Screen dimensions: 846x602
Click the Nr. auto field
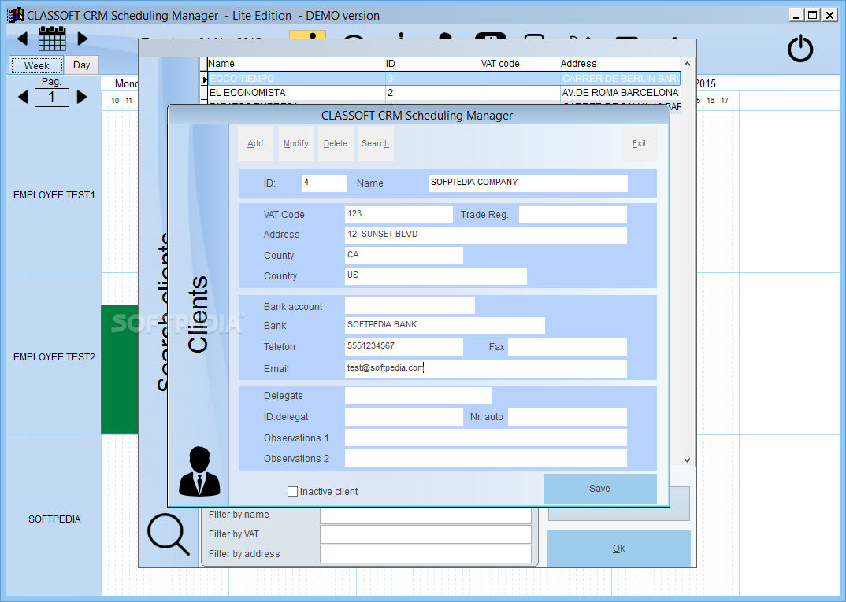pyautogui.click(x=568, y=416)
